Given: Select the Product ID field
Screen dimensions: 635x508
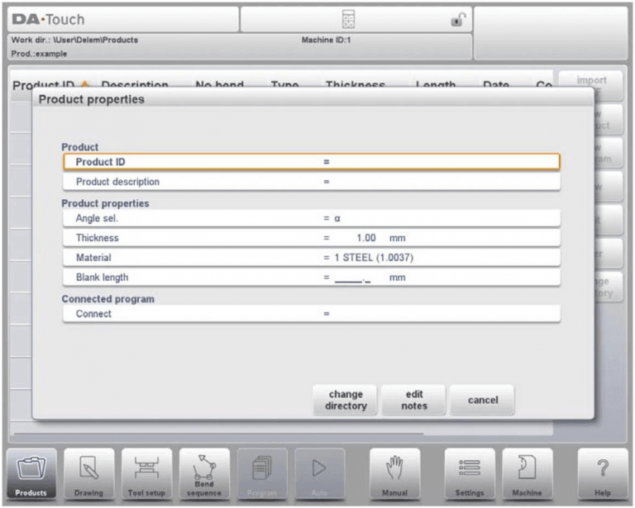Looking at the screenshot, I should [x=312, y=162].
